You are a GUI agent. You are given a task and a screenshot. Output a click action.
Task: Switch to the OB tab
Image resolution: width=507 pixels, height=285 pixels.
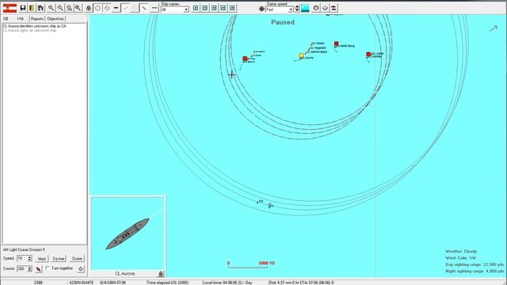coord(6,19)
